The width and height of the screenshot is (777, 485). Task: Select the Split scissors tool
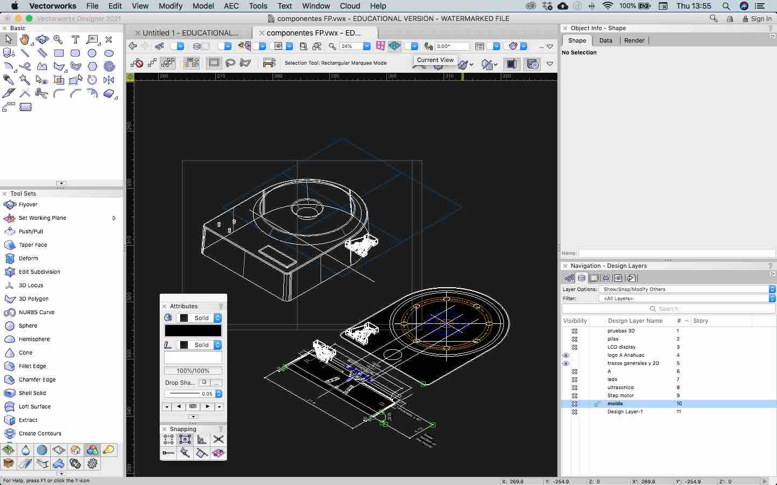42,93
